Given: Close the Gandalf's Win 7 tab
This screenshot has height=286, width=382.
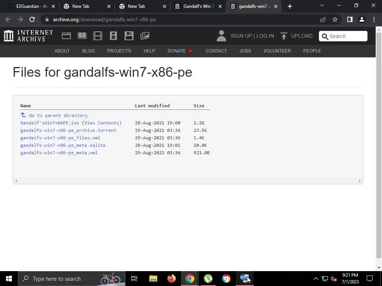Looking at the screenshot, I should [x=220, y=6].
